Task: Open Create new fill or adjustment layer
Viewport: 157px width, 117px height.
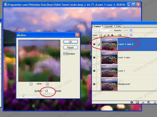Action: point(149,102)
